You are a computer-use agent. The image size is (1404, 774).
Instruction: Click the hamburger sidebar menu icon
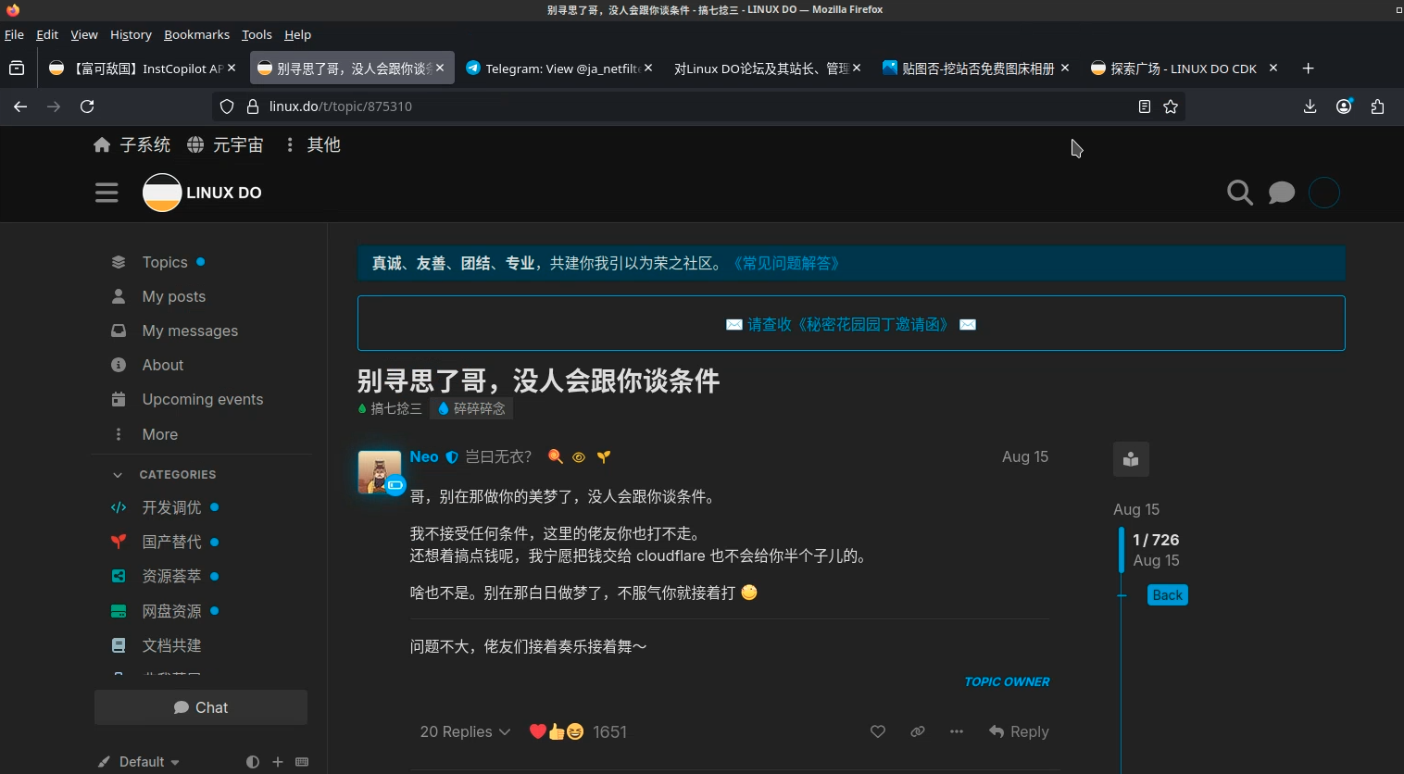[x=107, y=193]
